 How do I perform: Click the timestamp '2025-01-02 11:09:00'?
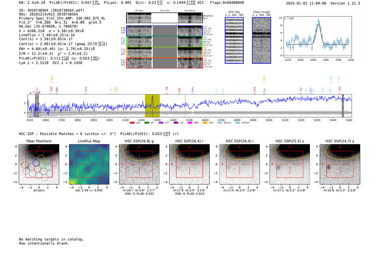306,3
